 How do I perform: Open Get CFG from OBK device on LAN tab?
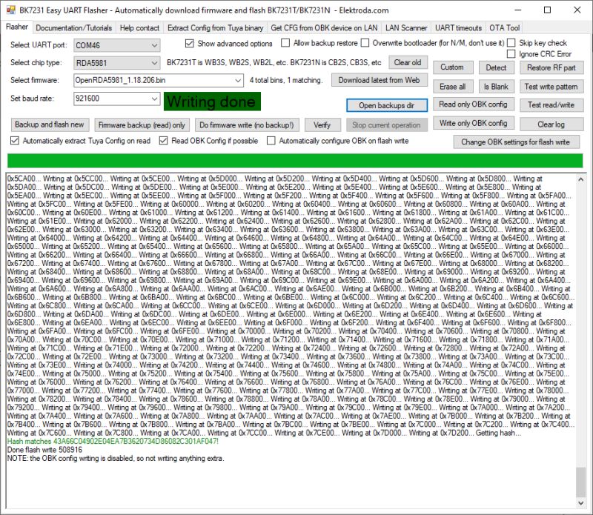pyautogui.click(x=324, y=28)
